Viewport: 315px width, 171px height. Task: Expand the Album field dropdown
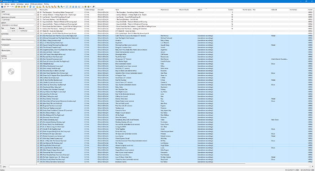coord(34,25)
